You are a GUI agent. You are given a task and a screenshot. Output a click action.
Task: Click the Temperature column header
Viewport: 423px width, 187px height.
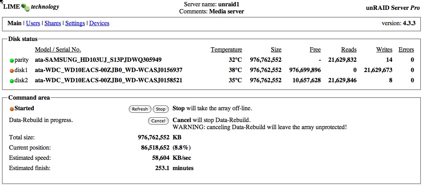click(x=226, y=50)
